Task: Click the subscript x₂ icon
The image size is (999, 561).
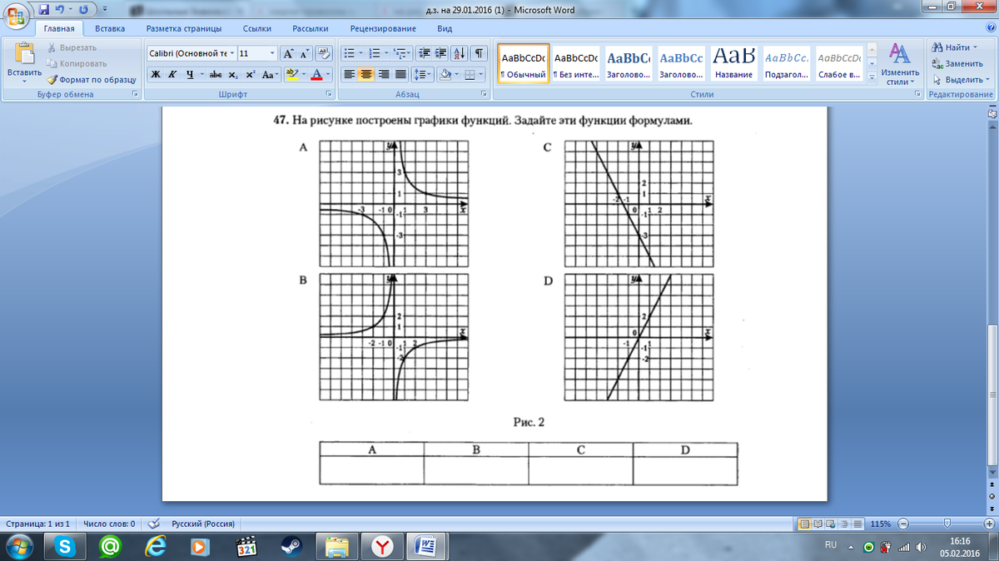Action: [x=233, y=74]
